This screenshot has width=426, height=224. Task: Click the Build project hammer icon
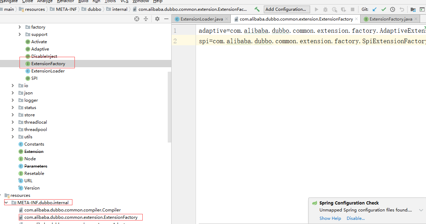257,9
